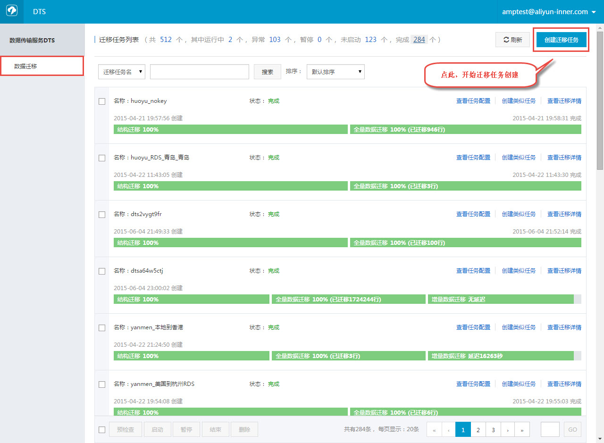Open 查看任务配置 for yanmen_本地到香港

(473, 327)
